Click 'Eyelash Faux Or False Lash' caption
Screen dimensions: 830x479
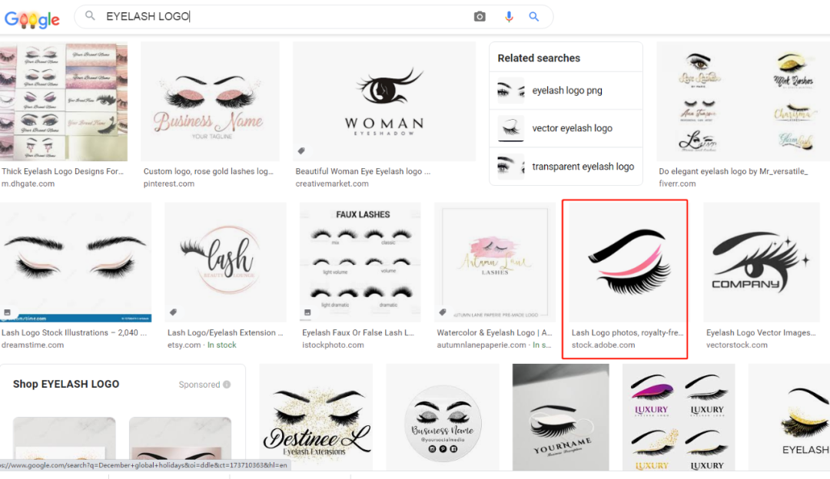358,332
